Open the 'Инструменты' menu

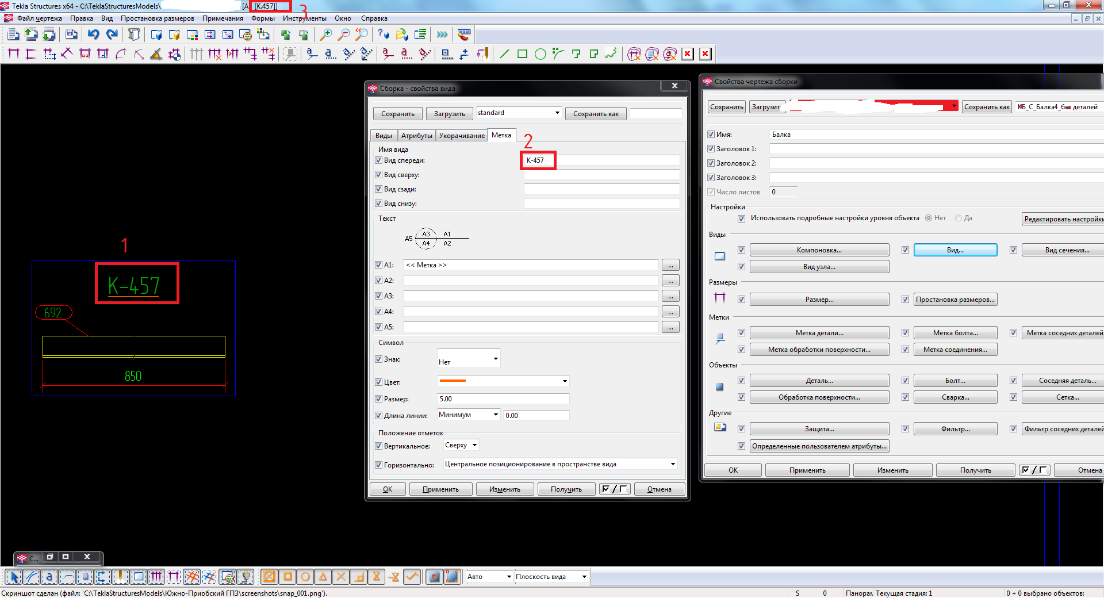(304, 18)
